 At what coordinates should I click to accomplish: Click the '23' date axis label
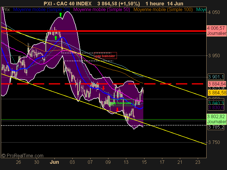pyautogui.click(x=198, y=162)
